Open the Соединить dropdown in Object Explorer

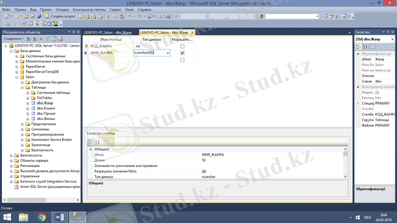coord(14,39)
